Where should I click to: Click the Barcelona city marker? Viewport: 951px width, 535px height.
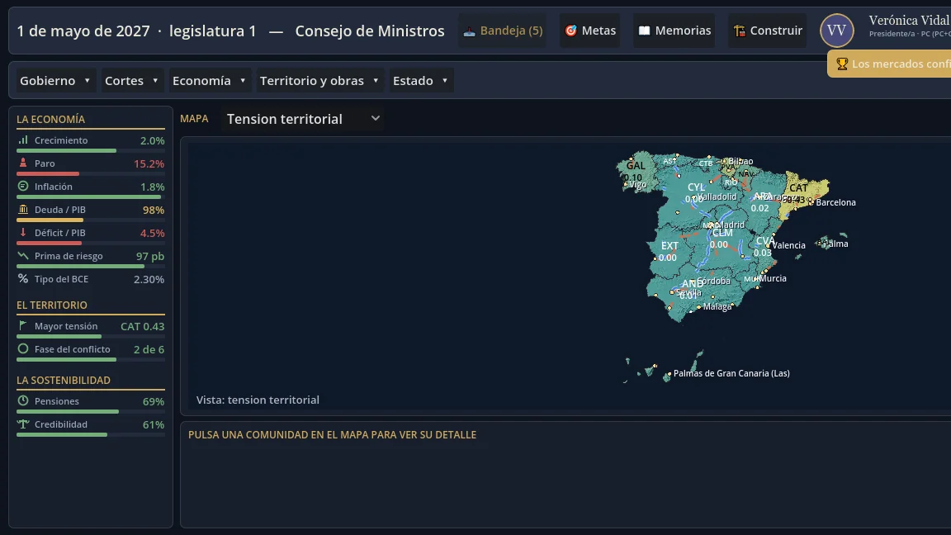click(x=811, y=201)
